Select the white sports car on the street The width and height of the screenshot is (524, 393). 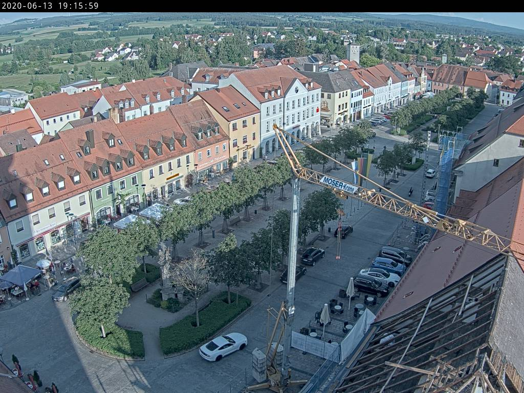223,346
